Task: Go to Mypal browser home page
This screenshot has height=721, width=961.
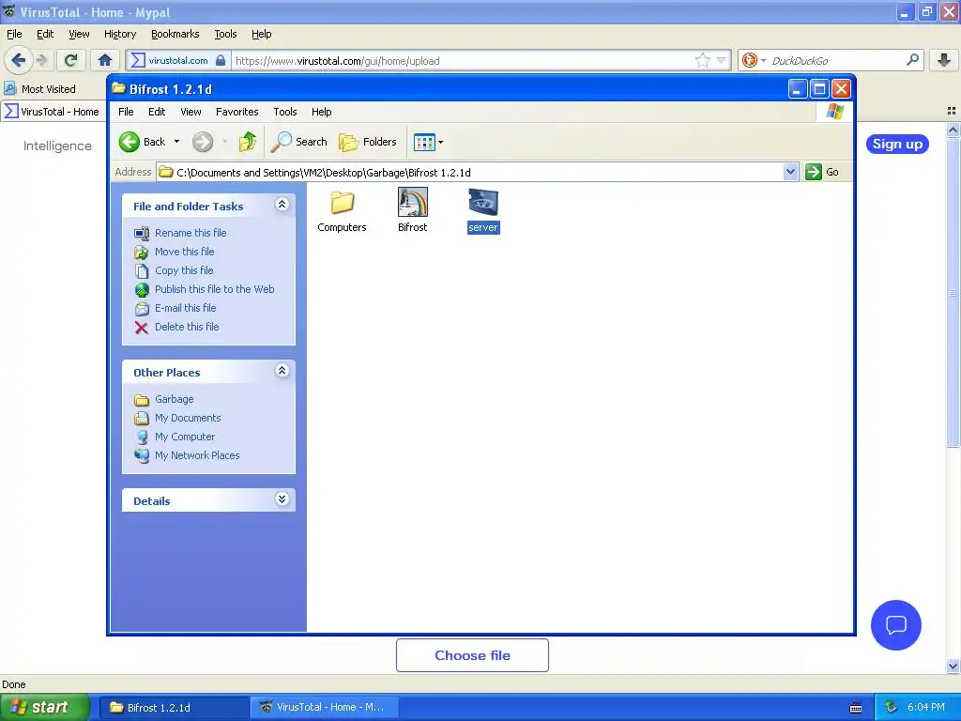Action: coord(105,60)
